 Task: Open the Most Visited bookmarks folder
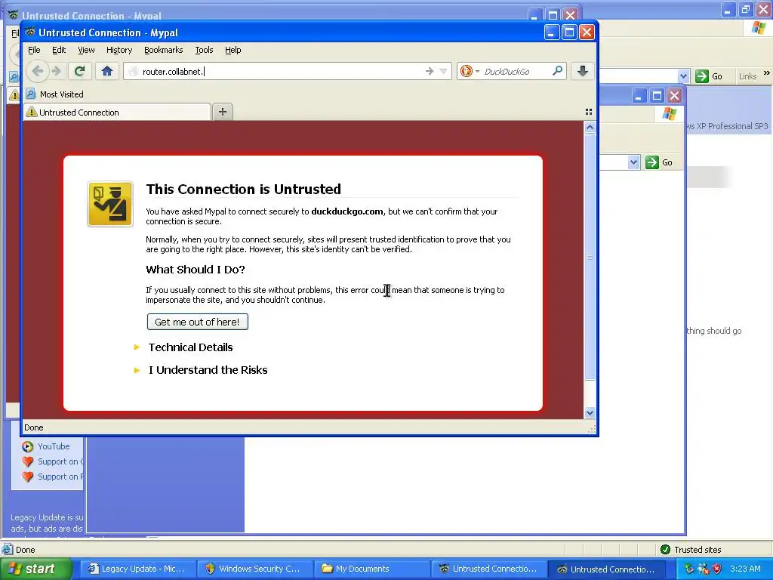[54, 94]
